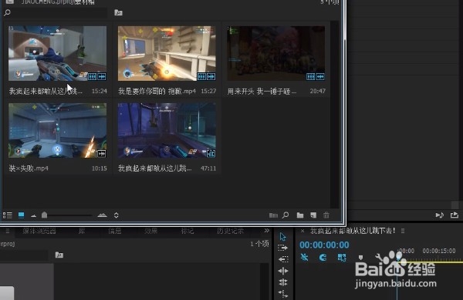463x300 pixels.
Task: Adjust thumbnail size zoom slider
Action: [44, 215]
